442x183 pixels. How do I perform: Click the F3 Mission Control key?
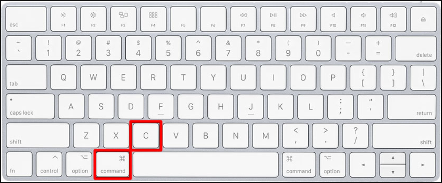pyautogui.click(x=123, y=19)
